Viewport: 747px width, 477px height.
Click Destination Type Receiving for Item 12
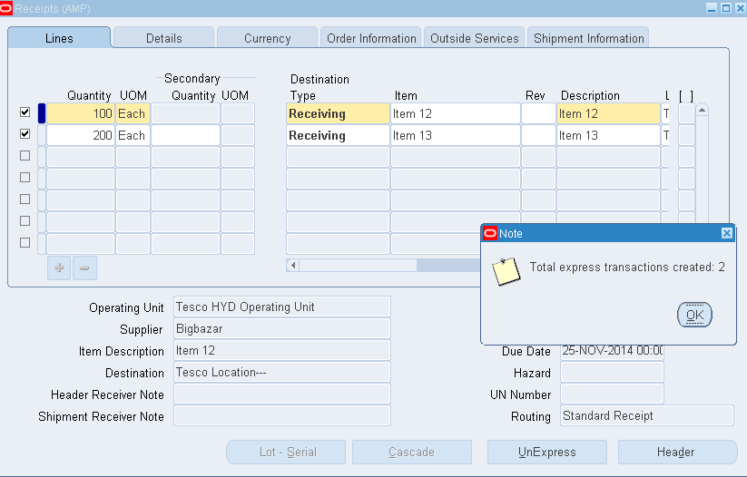tap(338, 113)
